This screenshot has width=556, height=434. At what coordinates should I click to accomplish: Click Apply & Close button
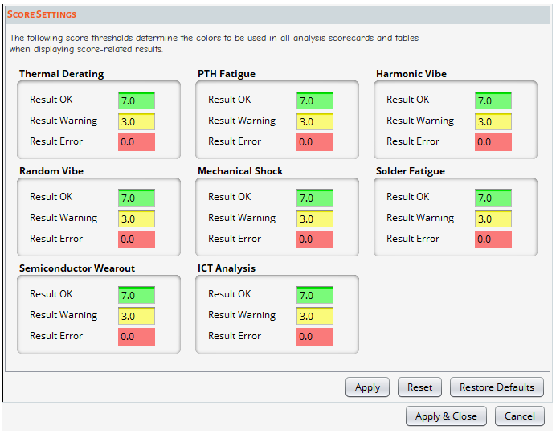446,416
